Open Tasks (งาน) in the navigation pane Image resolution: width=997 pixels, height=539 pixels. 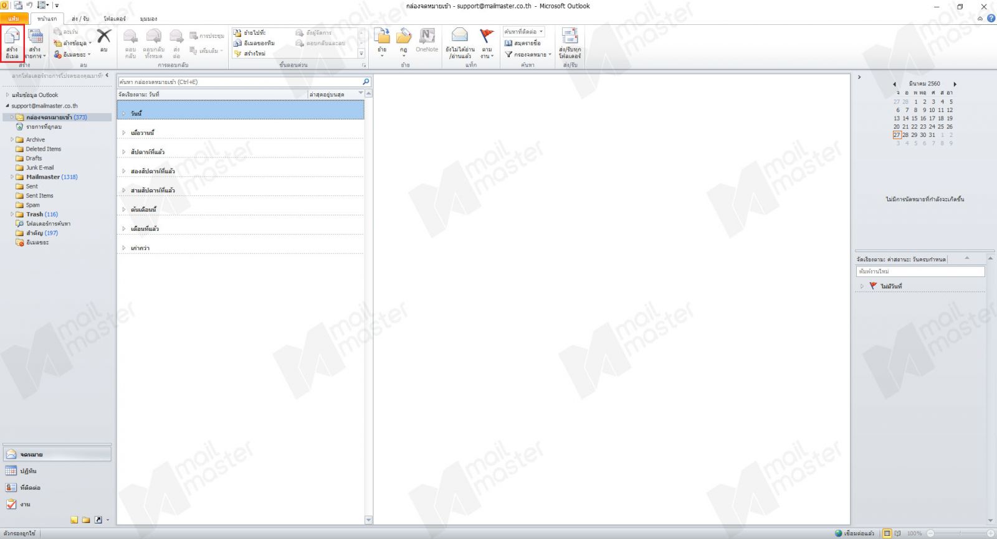57,504
